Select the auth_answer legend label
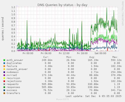 coord(15,60)
